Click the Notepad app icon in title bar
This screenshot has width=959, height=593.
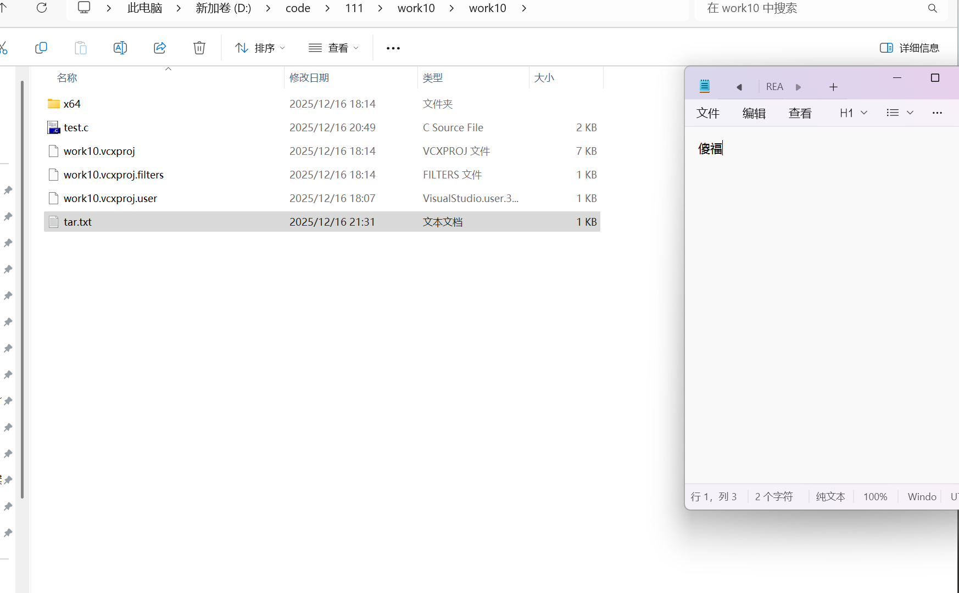(x=705, y=86)
